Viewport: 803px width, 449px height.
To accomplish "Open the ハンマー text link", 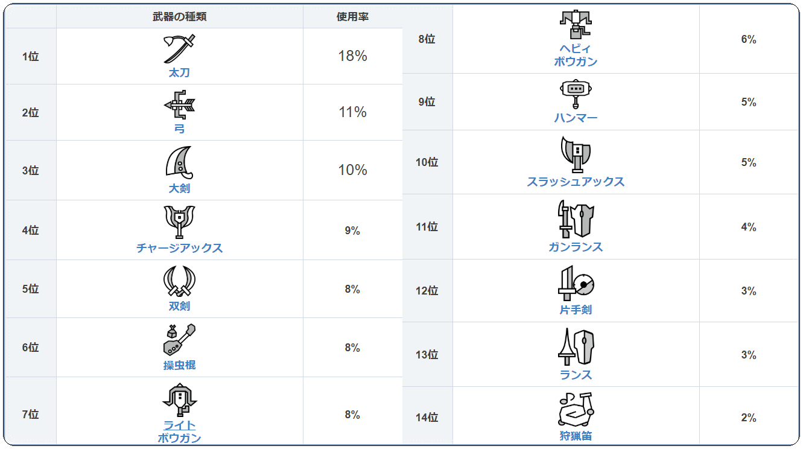I will pyautogui.click(x=576, y=118).
